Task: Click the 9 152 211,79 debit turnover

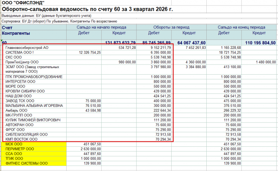Action: (161, 48)
